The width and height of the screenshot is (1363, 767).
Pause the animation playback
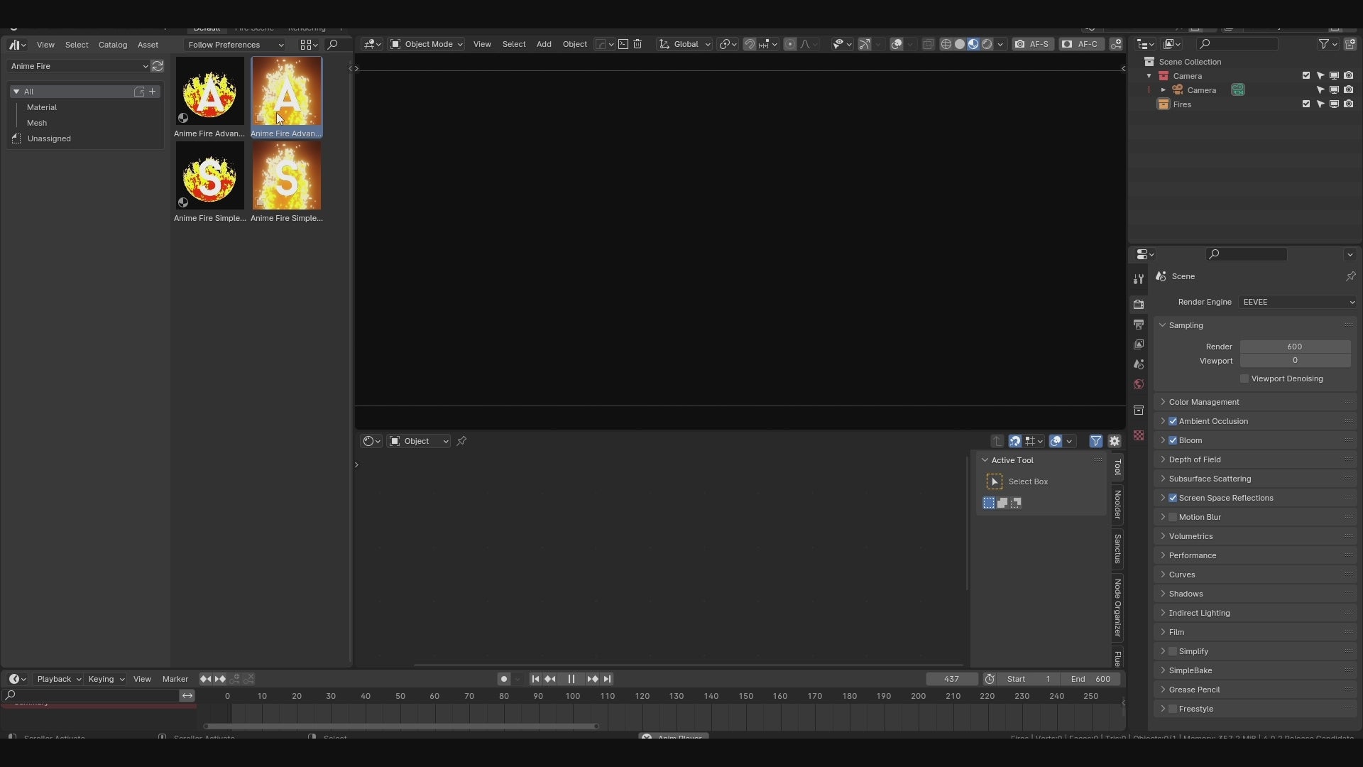click(571, 679)
